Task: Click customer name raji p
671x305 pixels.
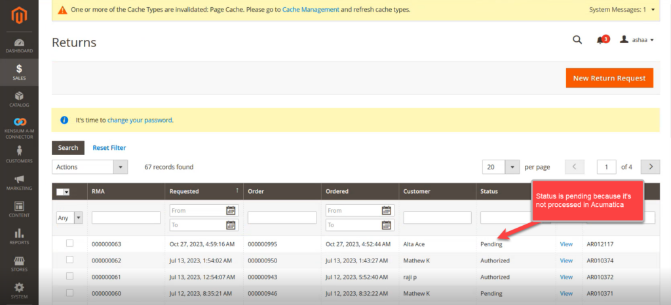Action: [410, 278]
